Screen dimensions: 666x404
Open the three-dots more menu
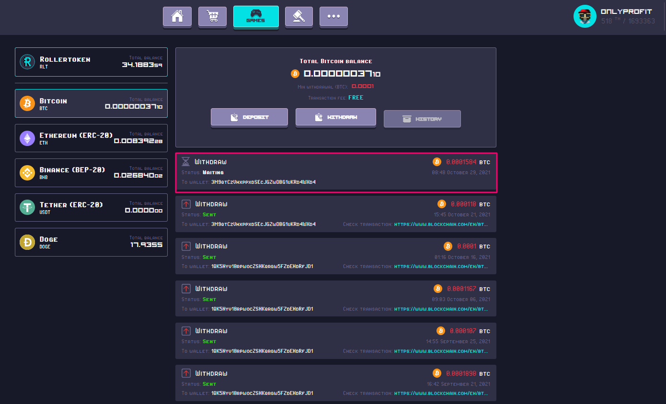(x=333, y=16)
